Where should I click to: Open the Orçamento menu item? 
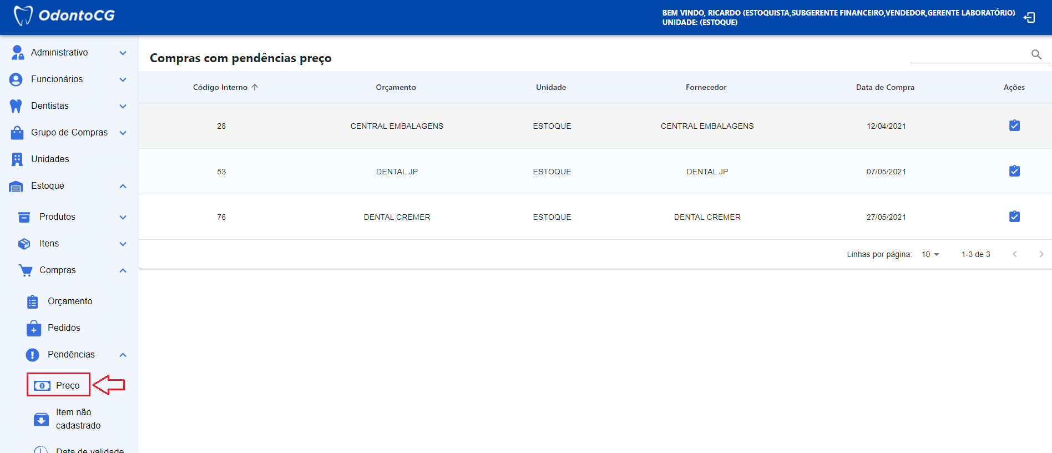click(x=70, y=301)
